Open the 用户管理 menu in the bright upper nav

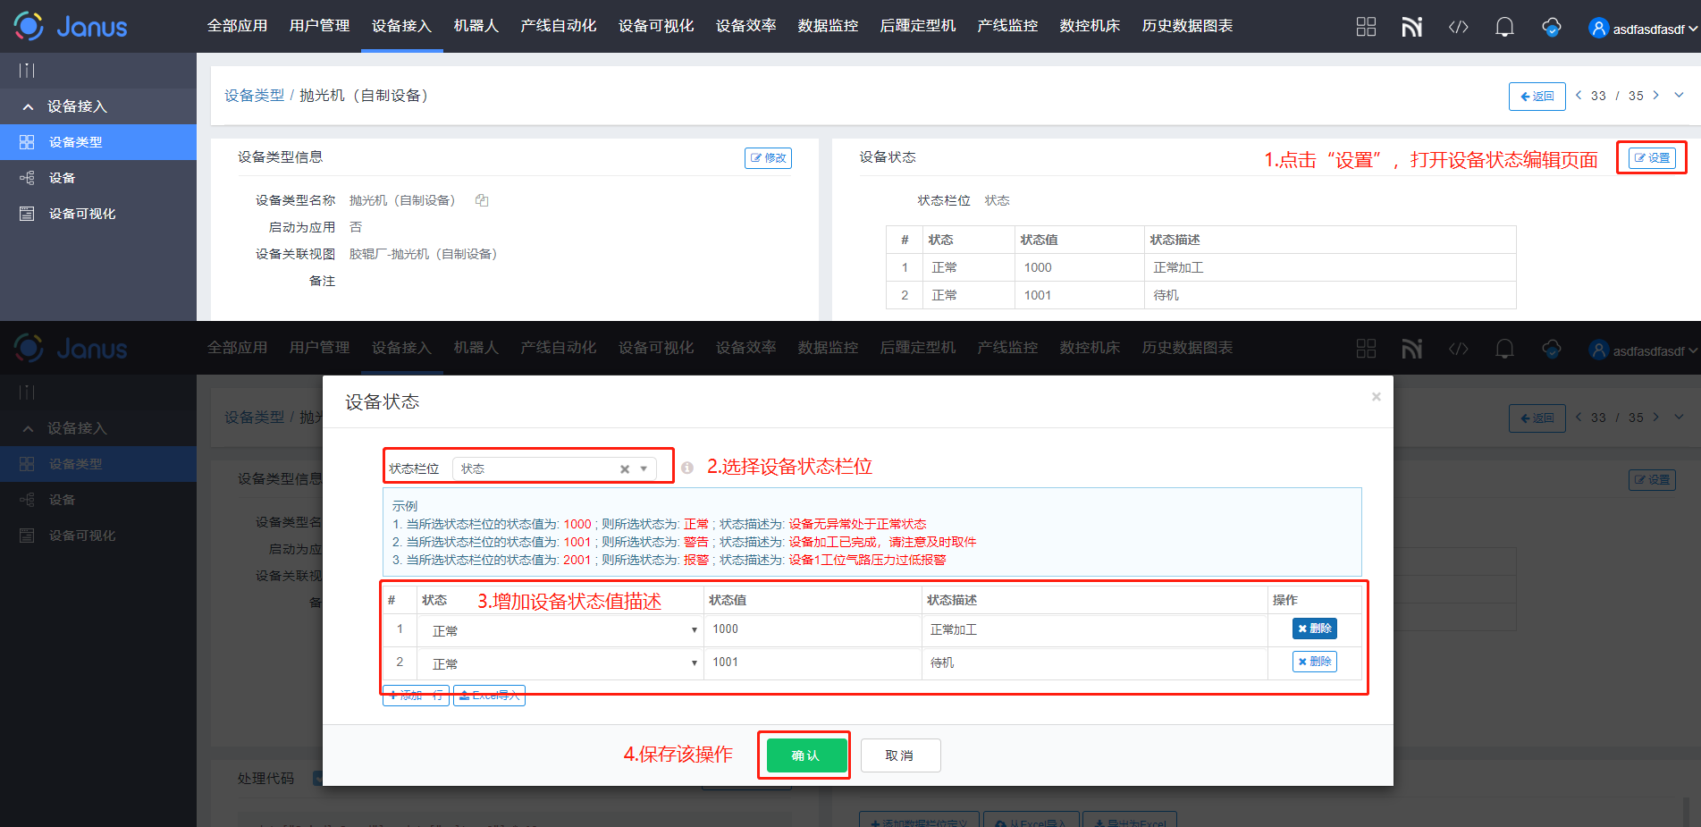pyautogui.click(x=319, y=26)
